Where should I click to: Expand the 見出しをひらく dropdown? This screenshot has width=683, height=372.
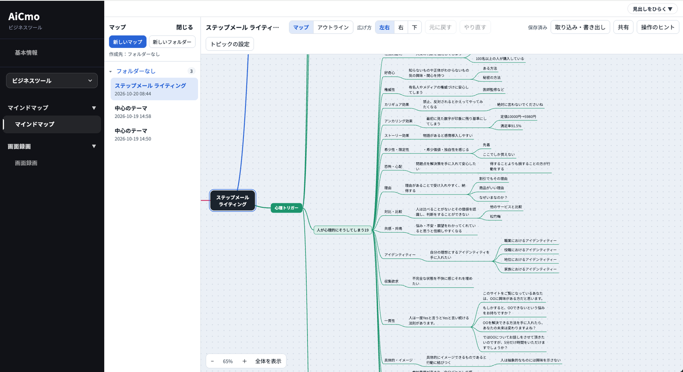coord(652,9)
